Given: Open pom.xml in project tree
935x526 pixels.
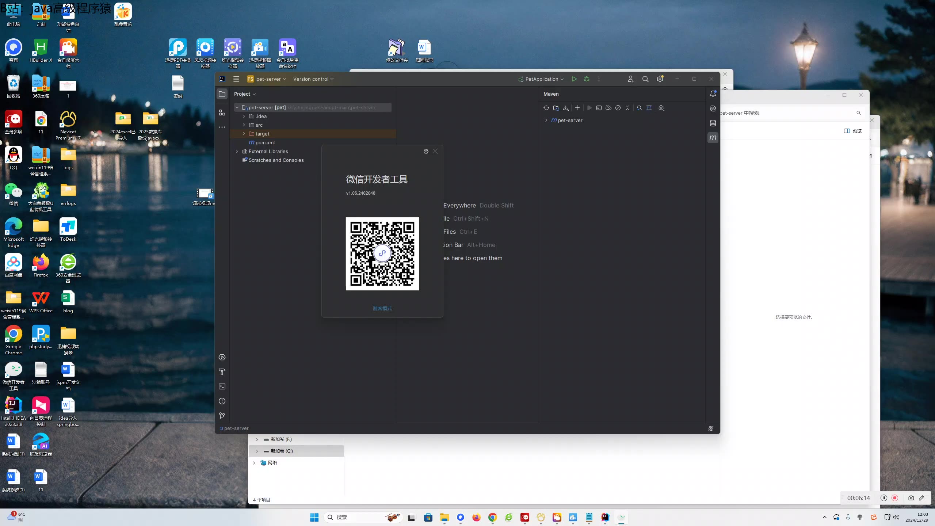Looking at the screenshot, I should (265, 142).
